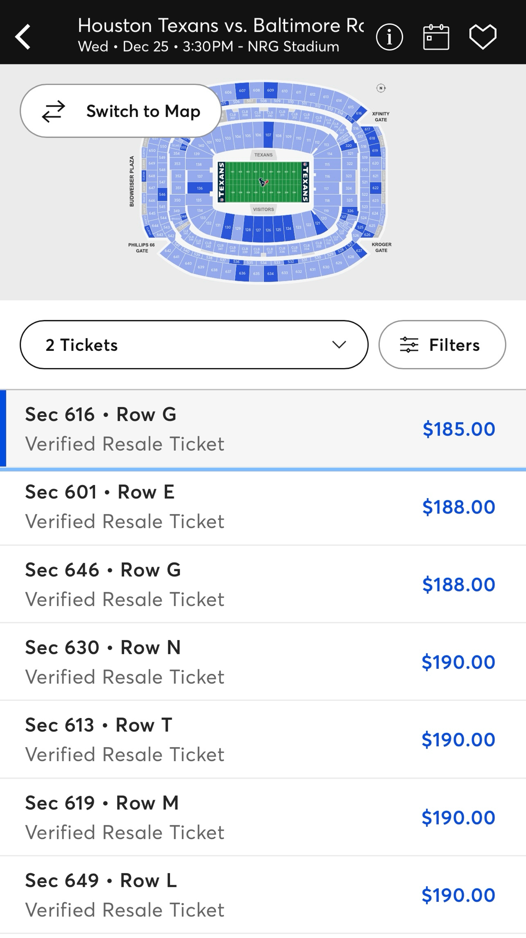Tap the event title in the header

(220, 26)
